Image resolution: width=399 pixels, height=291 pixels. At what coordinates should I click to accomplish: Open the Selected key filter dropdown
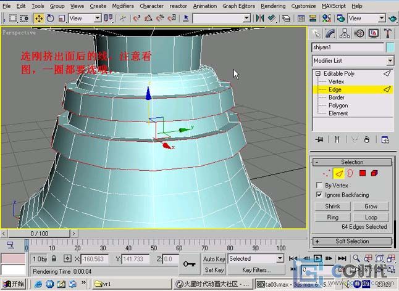[256, 259]
